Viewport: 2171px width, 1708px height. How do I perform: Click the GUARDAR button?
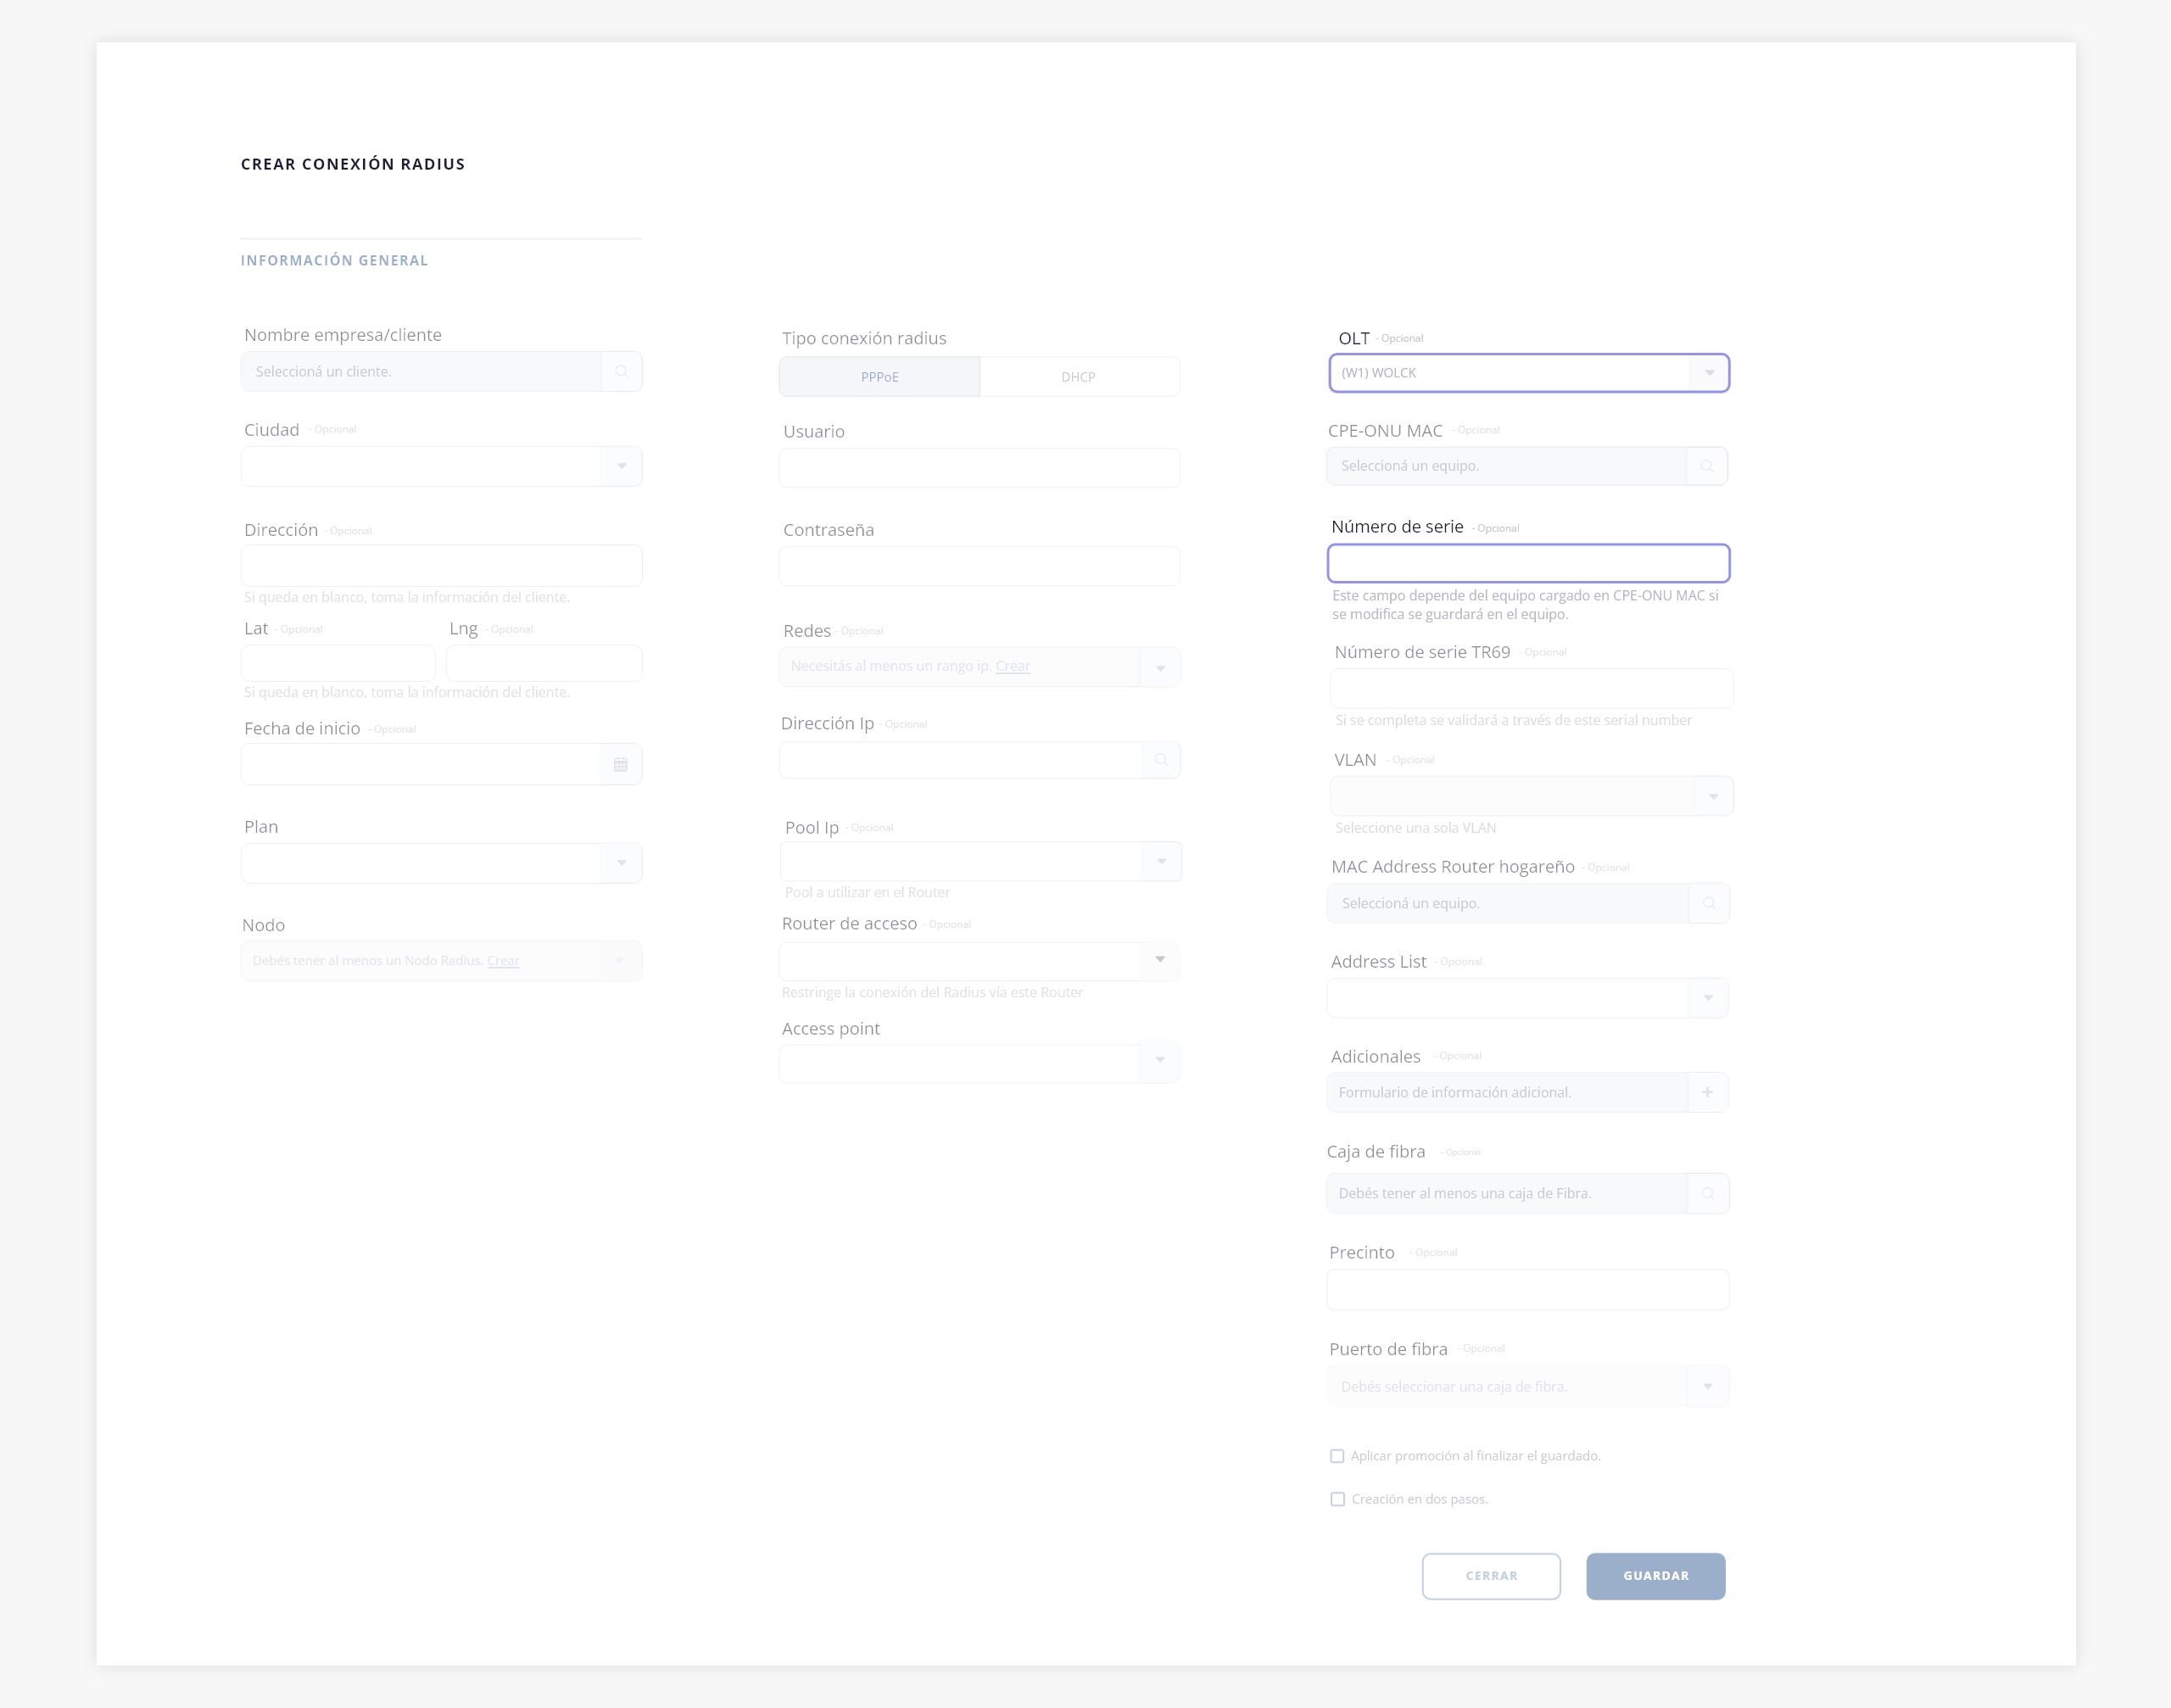(1655, 1576)
